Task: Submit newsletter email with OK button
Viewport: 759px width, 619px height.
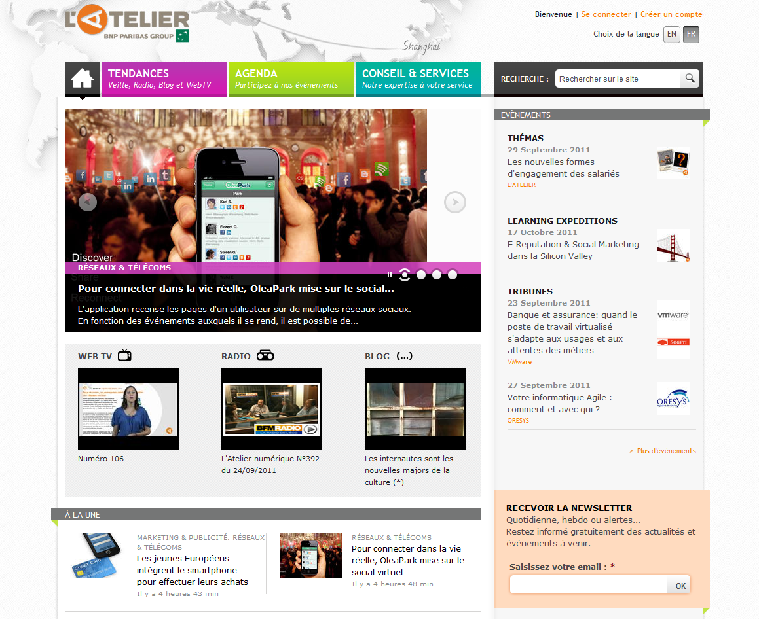Action: [x=680, y=586]
